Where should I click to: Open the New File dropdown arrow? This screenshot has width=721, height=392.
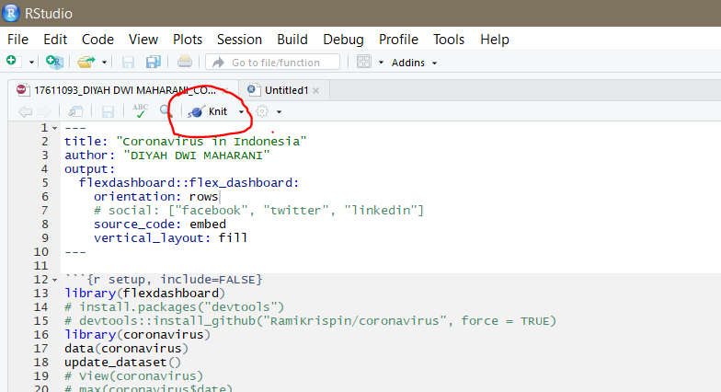pyautogui.click(x=31, y=63)
